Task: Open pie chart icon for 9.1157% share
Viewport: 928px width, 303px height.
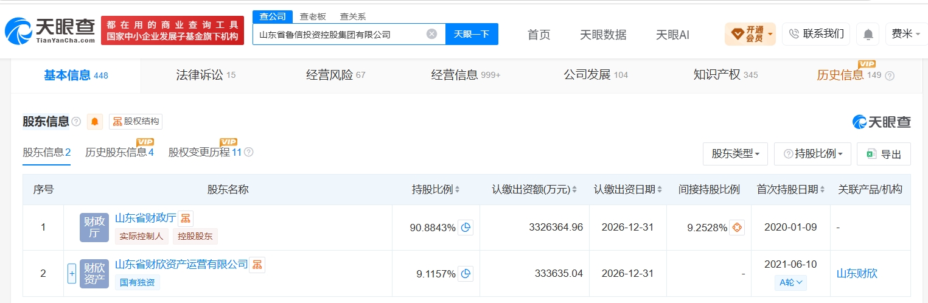Action: [x=466, y=274]
